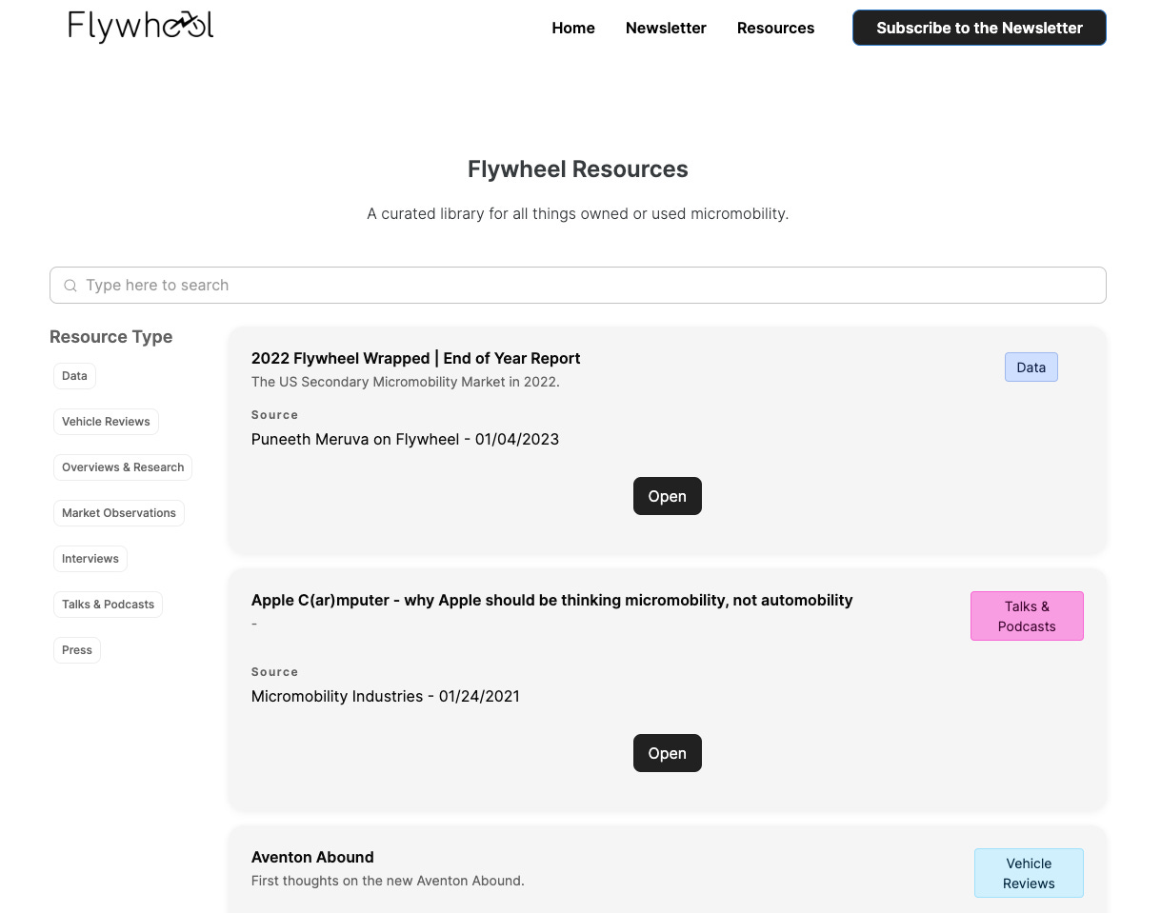Viewport: 1161px width, 913px height.
Task: Click Subscribe to the Newsletter button
Action: [979, 28]
